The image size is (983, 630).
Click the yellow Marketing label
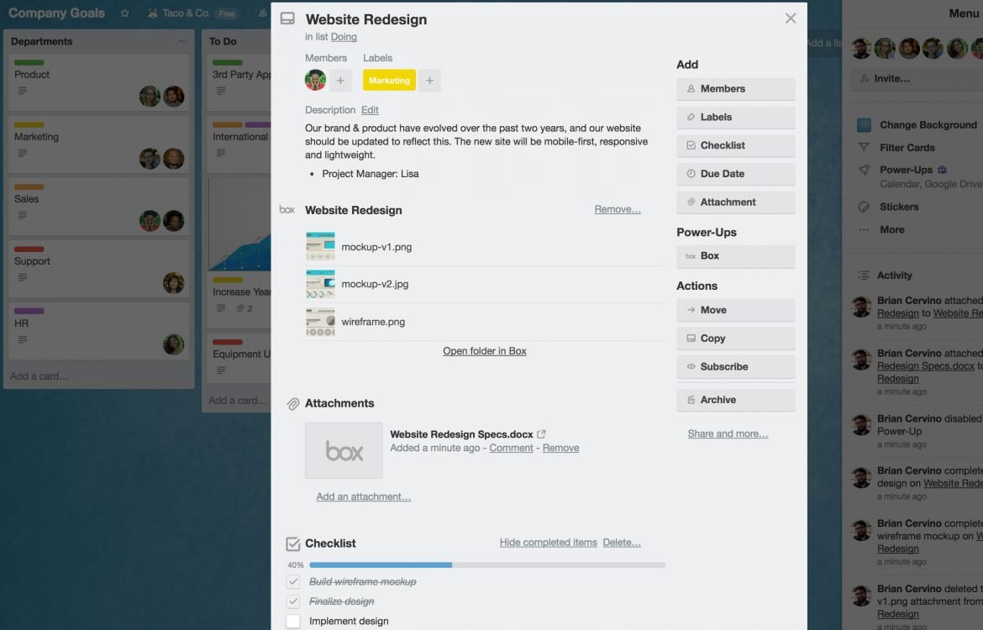[389, 81]
